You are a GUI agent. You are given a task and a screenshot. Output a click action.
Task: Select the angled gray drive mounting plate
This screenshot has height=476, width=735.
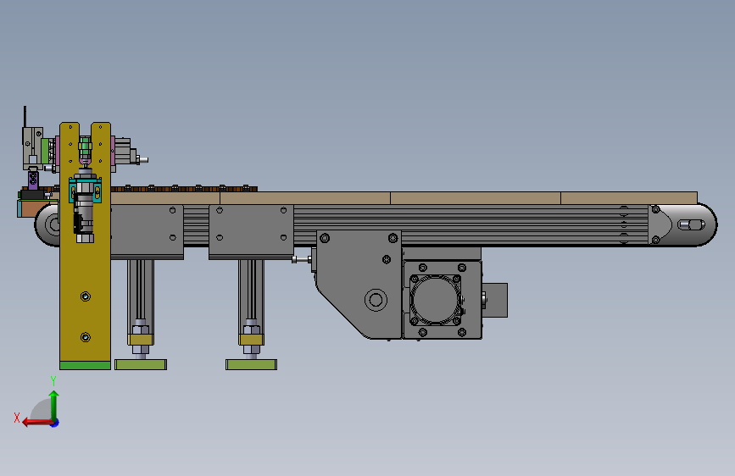pos(359,285)
